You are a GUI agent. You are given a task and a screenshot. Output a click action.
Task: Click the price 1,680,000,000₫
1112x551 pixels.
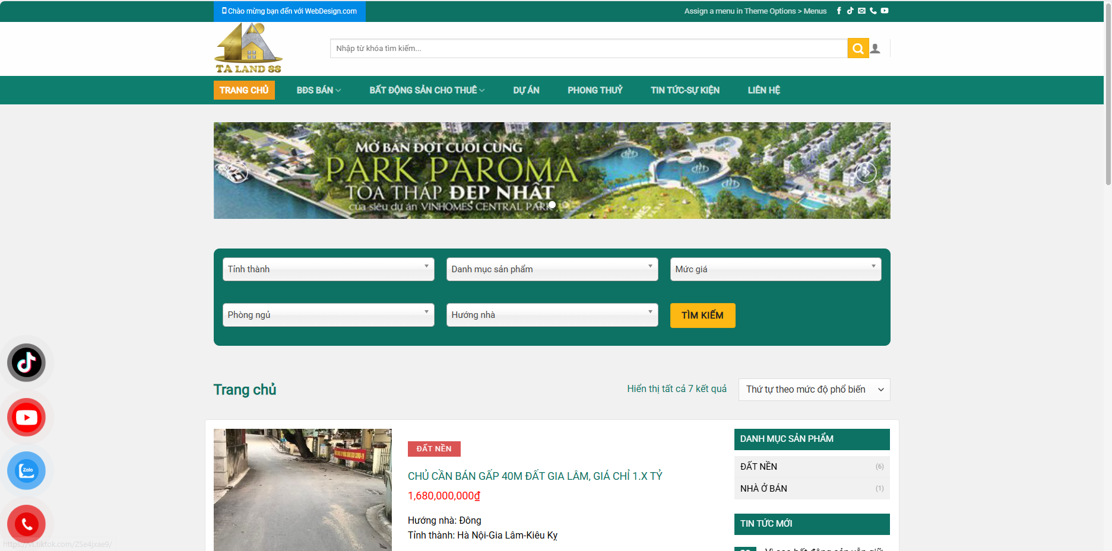click(x=444, y=496)
